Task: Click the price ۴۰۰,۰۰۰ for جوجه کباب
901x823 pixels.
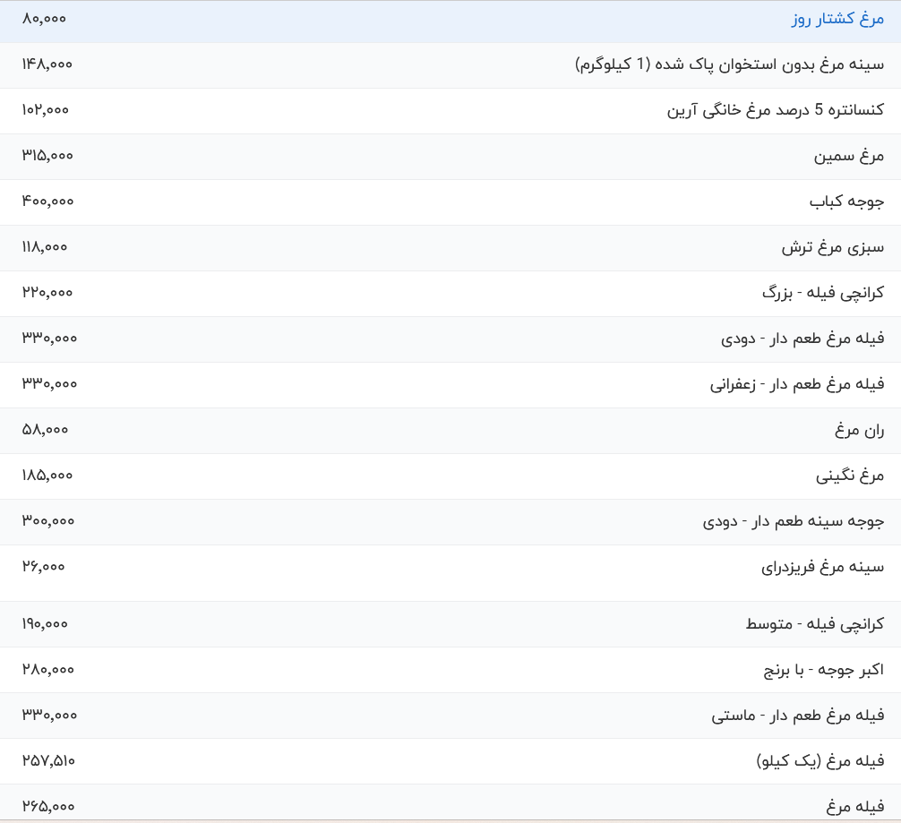Action: [x=47, y=201]
